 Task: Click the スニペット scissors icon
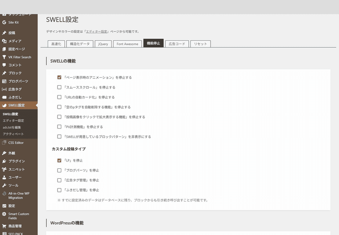[x=4, y=169]
